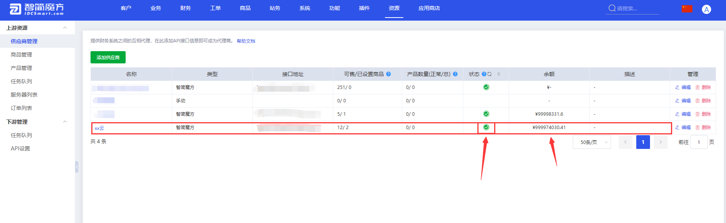Click green status check in xx云 row

[x=486, y=128]
